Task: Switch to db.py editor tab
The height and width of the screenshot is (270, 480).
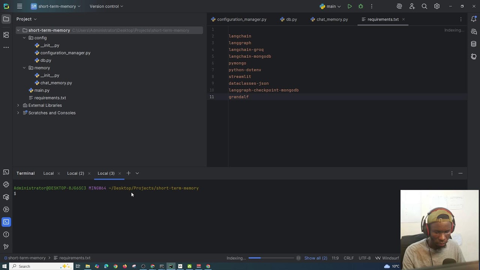Action: tap(288, 19)
